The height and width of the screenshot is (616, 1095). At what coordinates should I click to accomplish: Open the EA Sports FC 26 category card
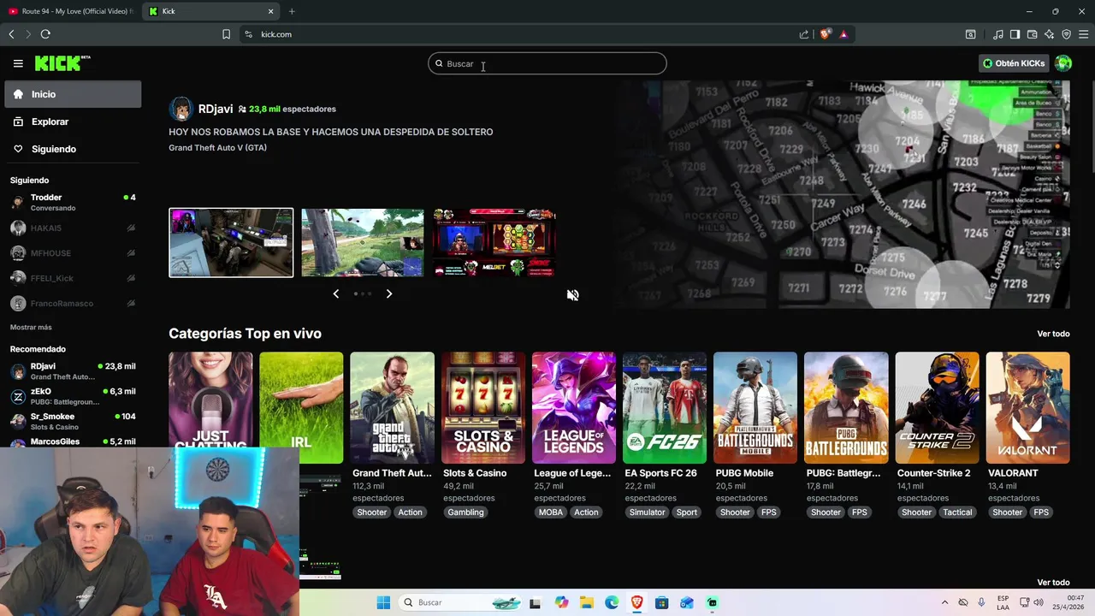(x=664, y=408)
